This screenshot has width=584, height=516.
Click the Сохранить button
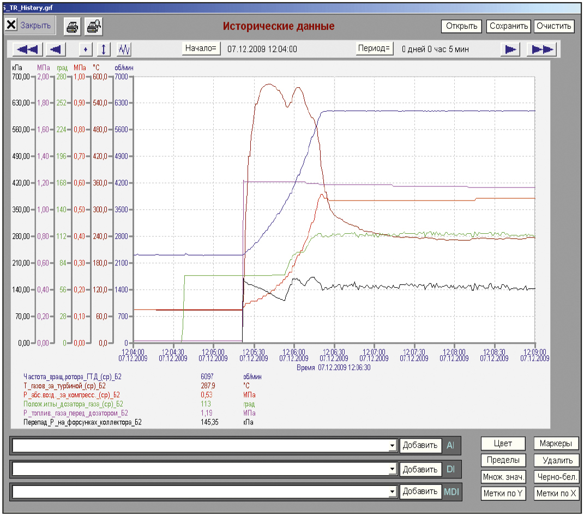[508, 26]
